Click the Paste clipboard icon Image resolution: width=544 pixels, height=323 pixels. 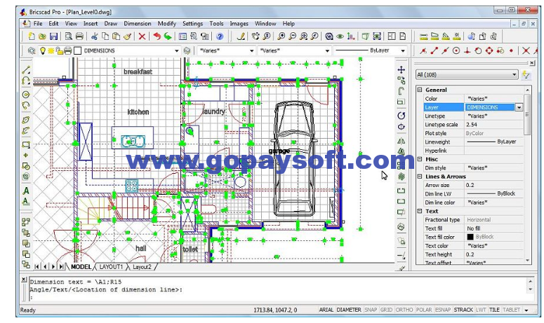click(117, 36)
